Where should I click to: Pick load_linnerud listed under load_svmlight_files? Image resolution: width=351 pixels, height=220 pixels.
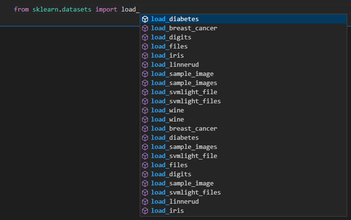point(243,202)
